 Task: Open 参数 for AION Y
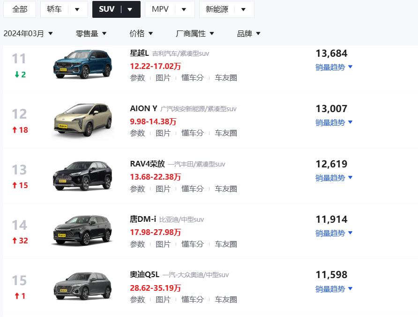tap(138, 133)
